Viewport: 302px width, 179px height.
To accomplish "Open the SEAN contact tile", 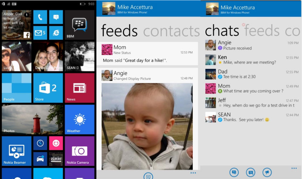I will [x=80, y=56].
